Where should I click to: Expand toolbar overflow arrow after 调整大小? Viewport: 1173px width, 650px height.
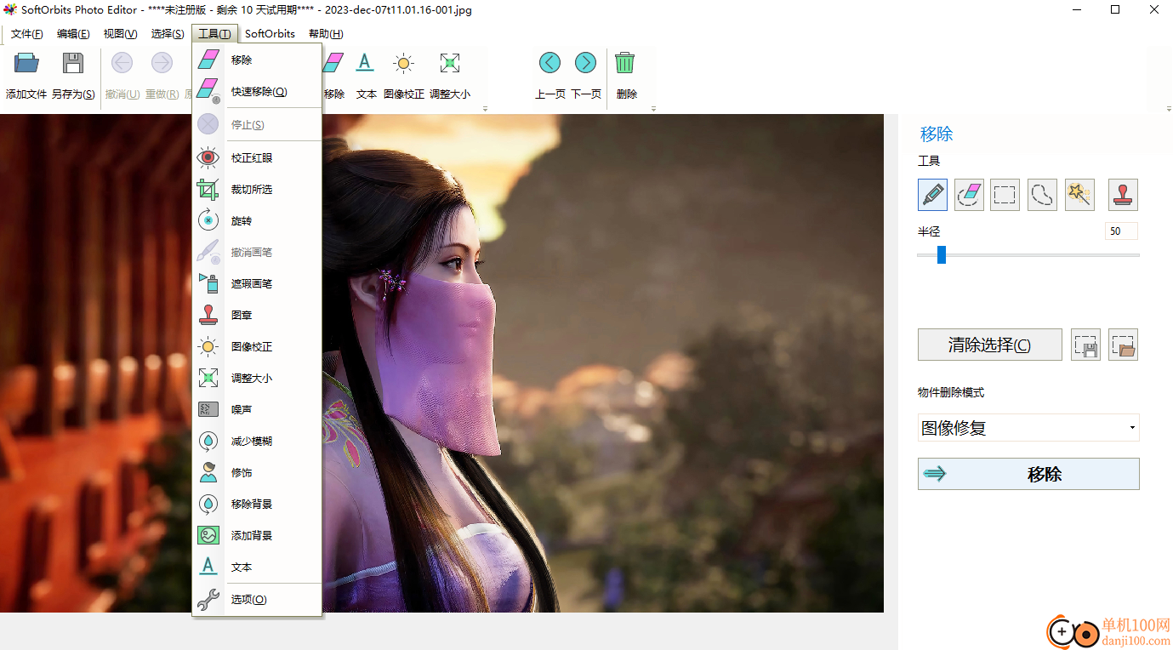click(485, 109)
